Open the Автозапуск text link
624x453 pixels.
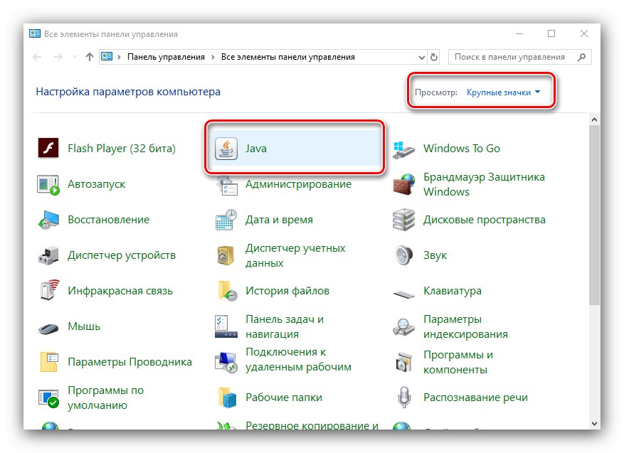click(96, 184)
